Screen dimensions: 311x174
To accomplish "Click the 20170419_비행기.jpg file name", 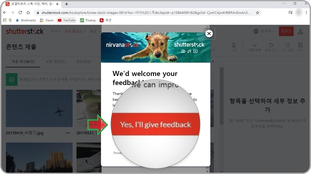I will (24, 133).
